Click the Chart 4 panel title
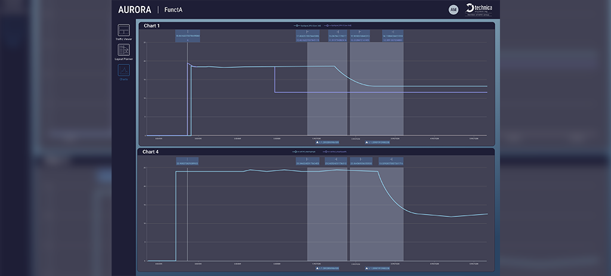Screen dimensions: 611x276 point(152,152)
